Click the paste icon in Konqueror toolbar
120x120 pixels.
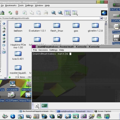39,13
